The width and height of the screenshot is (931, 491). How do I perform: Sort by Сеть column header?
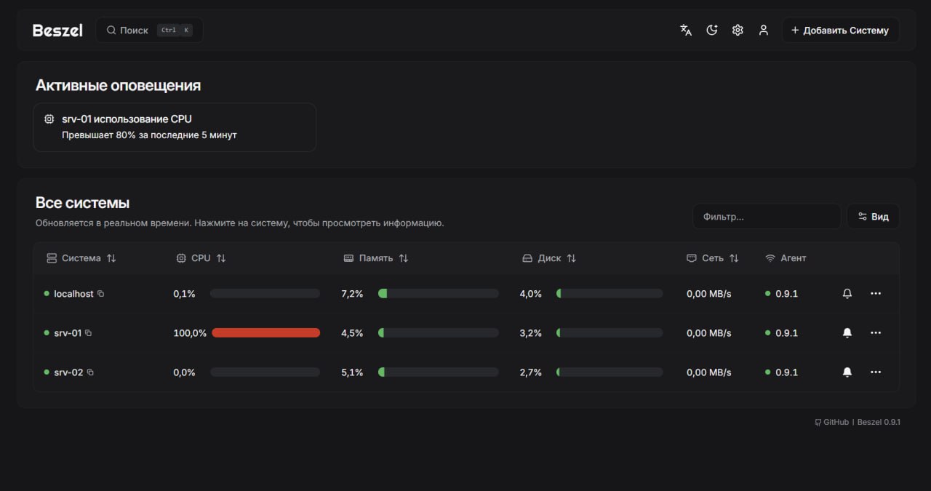[712, 258]
